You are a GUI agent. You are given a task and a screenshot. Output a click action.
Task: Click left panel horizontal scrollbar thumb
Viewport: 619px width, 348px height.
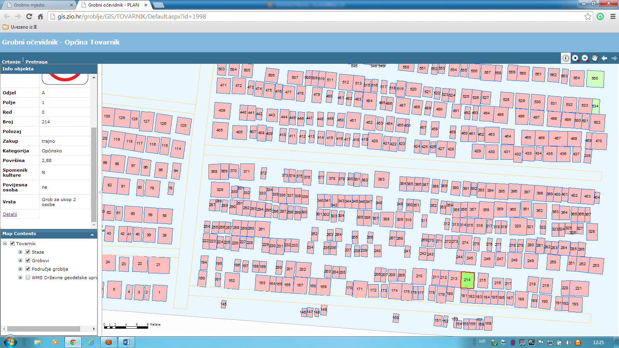click(x=44, y=329)
